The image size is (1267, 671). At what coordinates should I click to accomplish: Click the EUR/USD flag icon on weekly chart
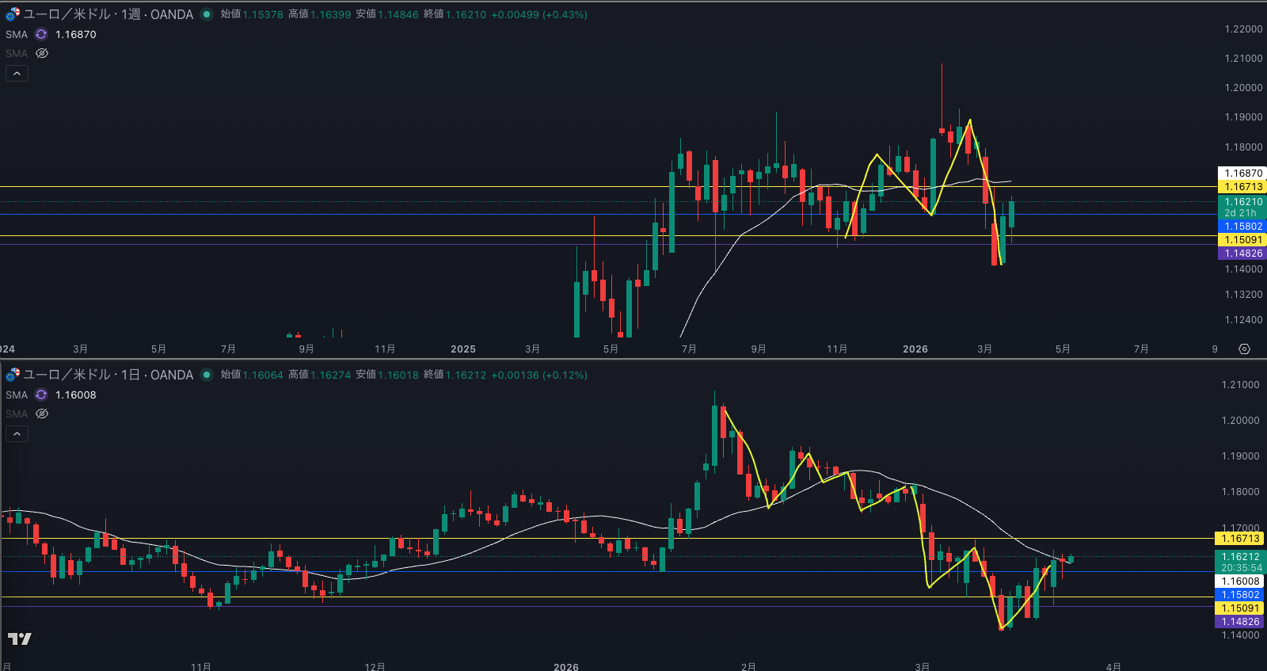tap(13, 14)
